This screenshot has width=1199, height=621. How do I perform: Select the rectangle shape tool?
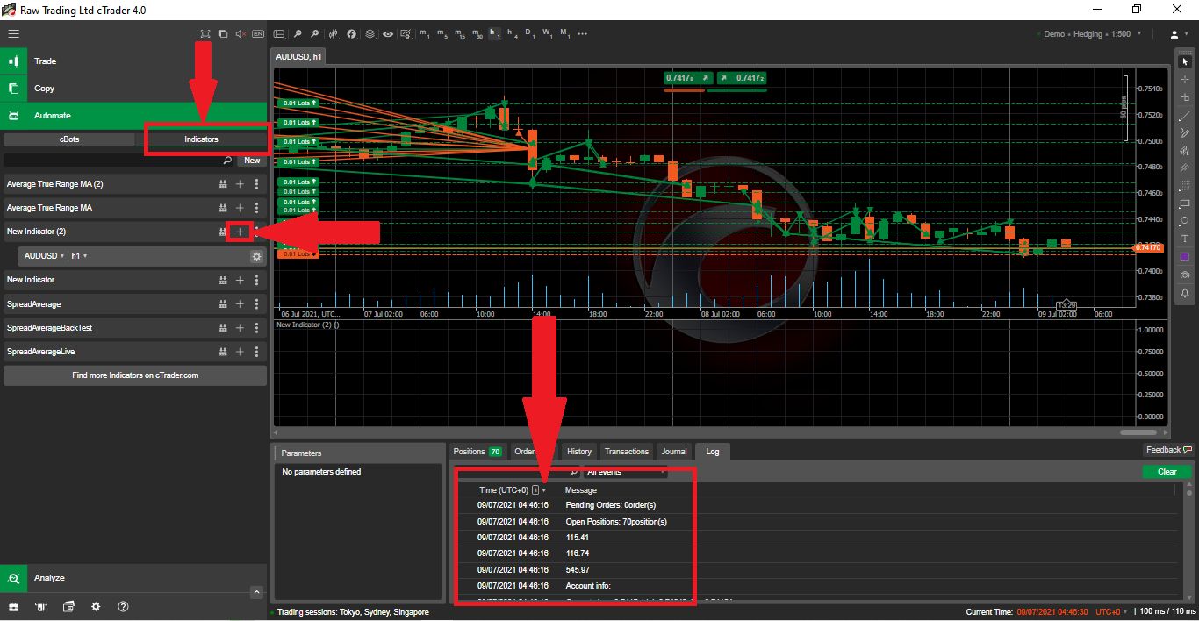1185,203
